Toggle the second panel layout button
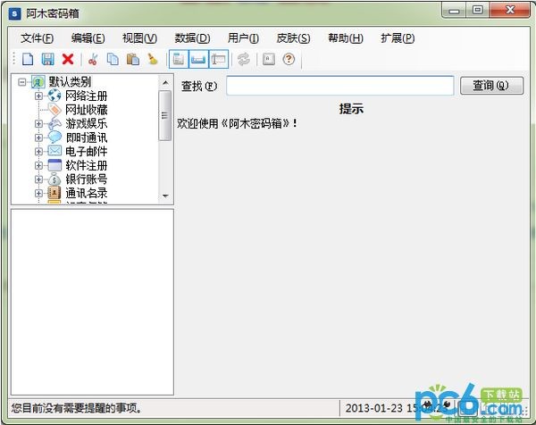The height and width of the screenshot is (425, 536). [198, 59]
